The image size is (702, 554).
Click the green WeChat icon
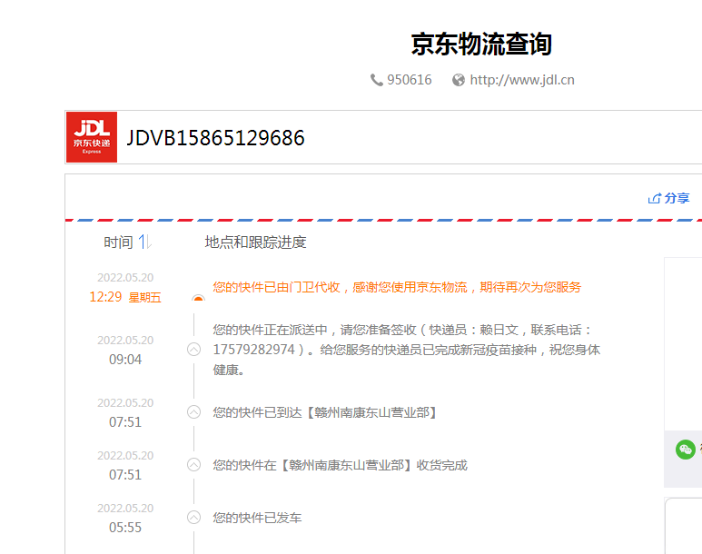tap(686, 450)
